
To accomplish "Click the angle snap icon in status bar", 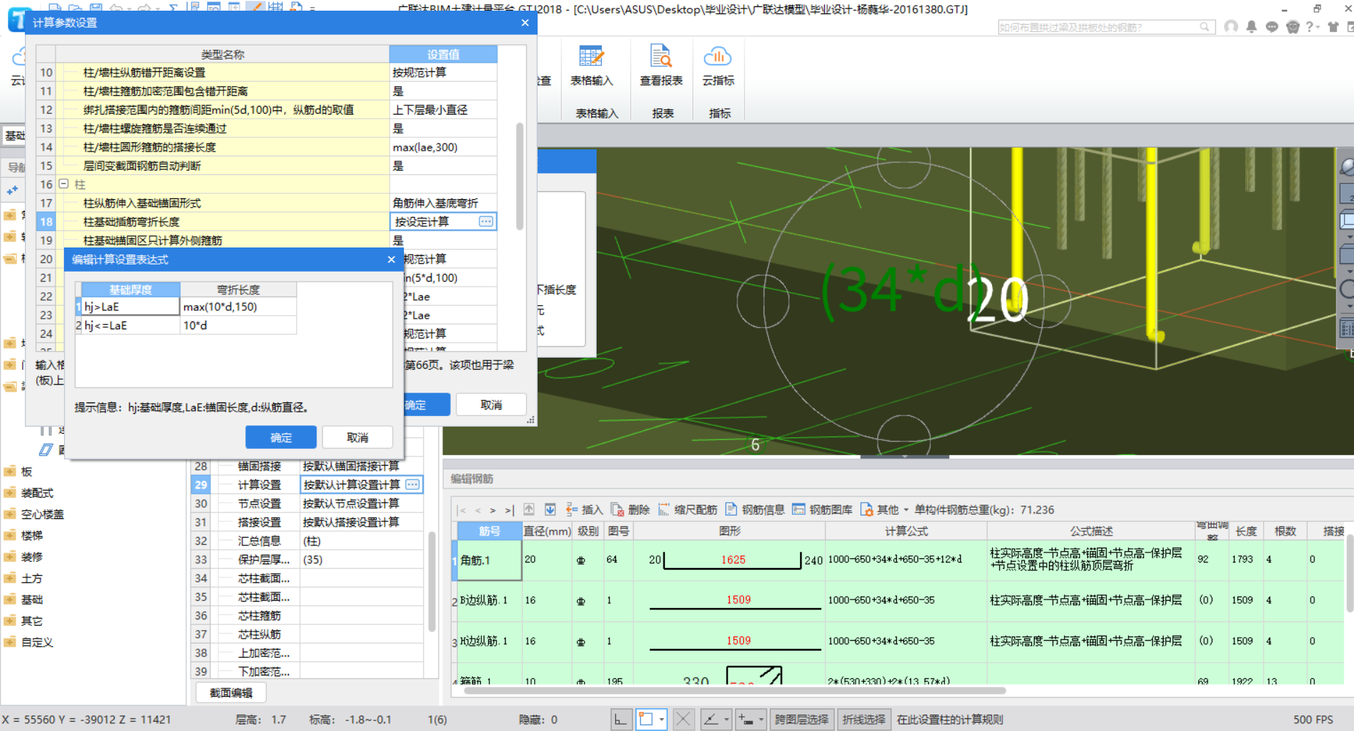I will pyautogui.click(x=710, y=719).
